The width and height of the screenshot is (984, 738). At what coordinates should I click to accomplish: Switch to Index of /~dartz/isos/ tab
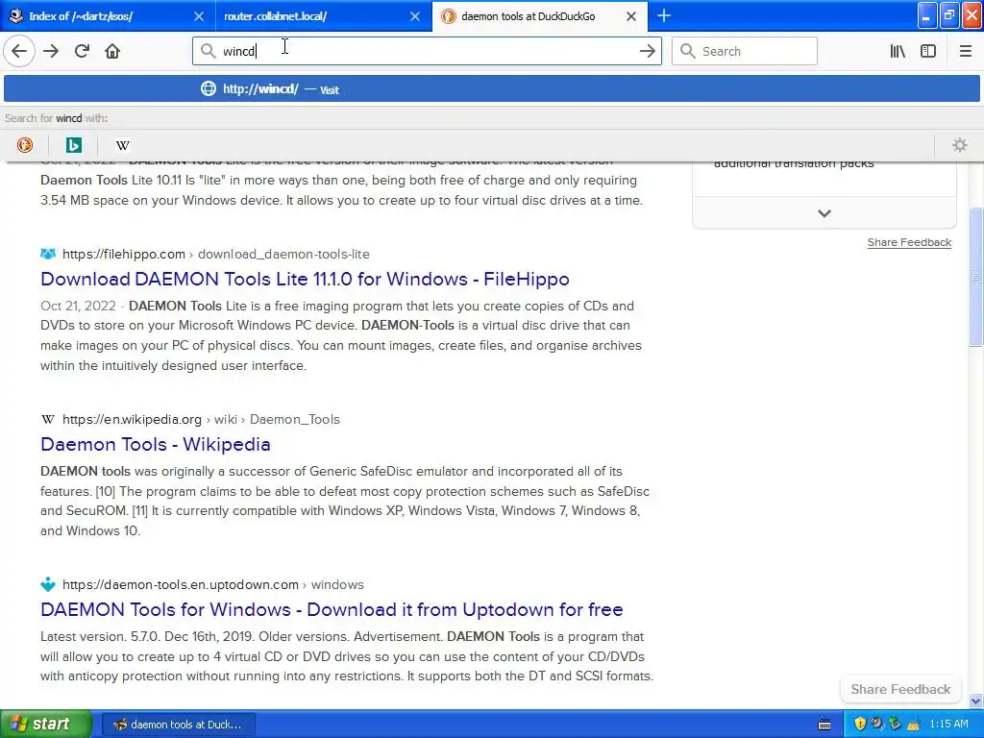point(108,16)
